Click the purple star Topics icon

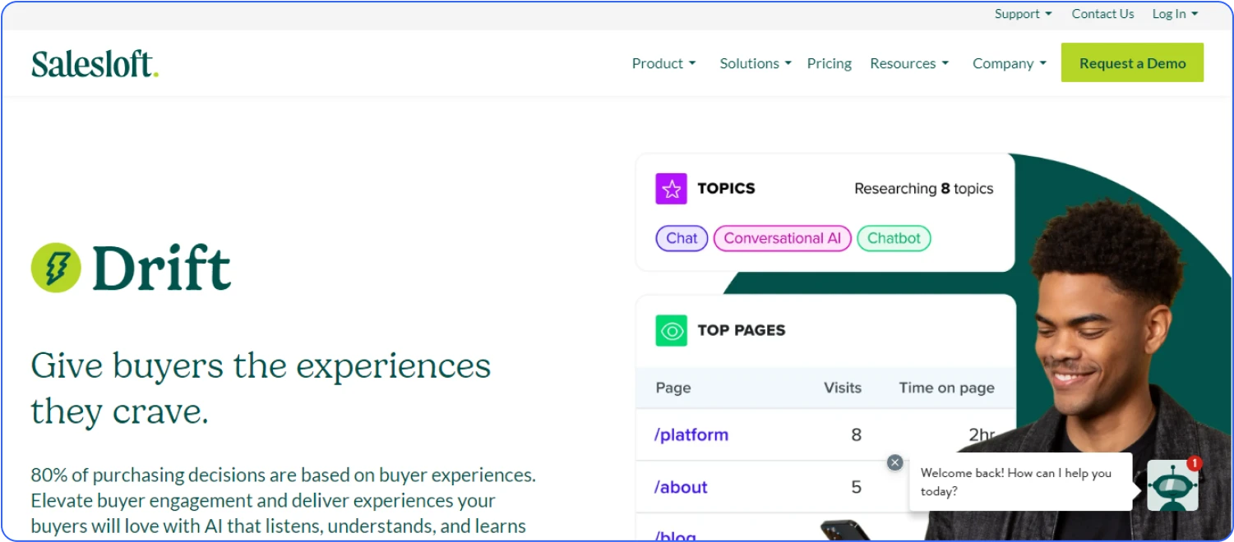[x=671, y=189]
